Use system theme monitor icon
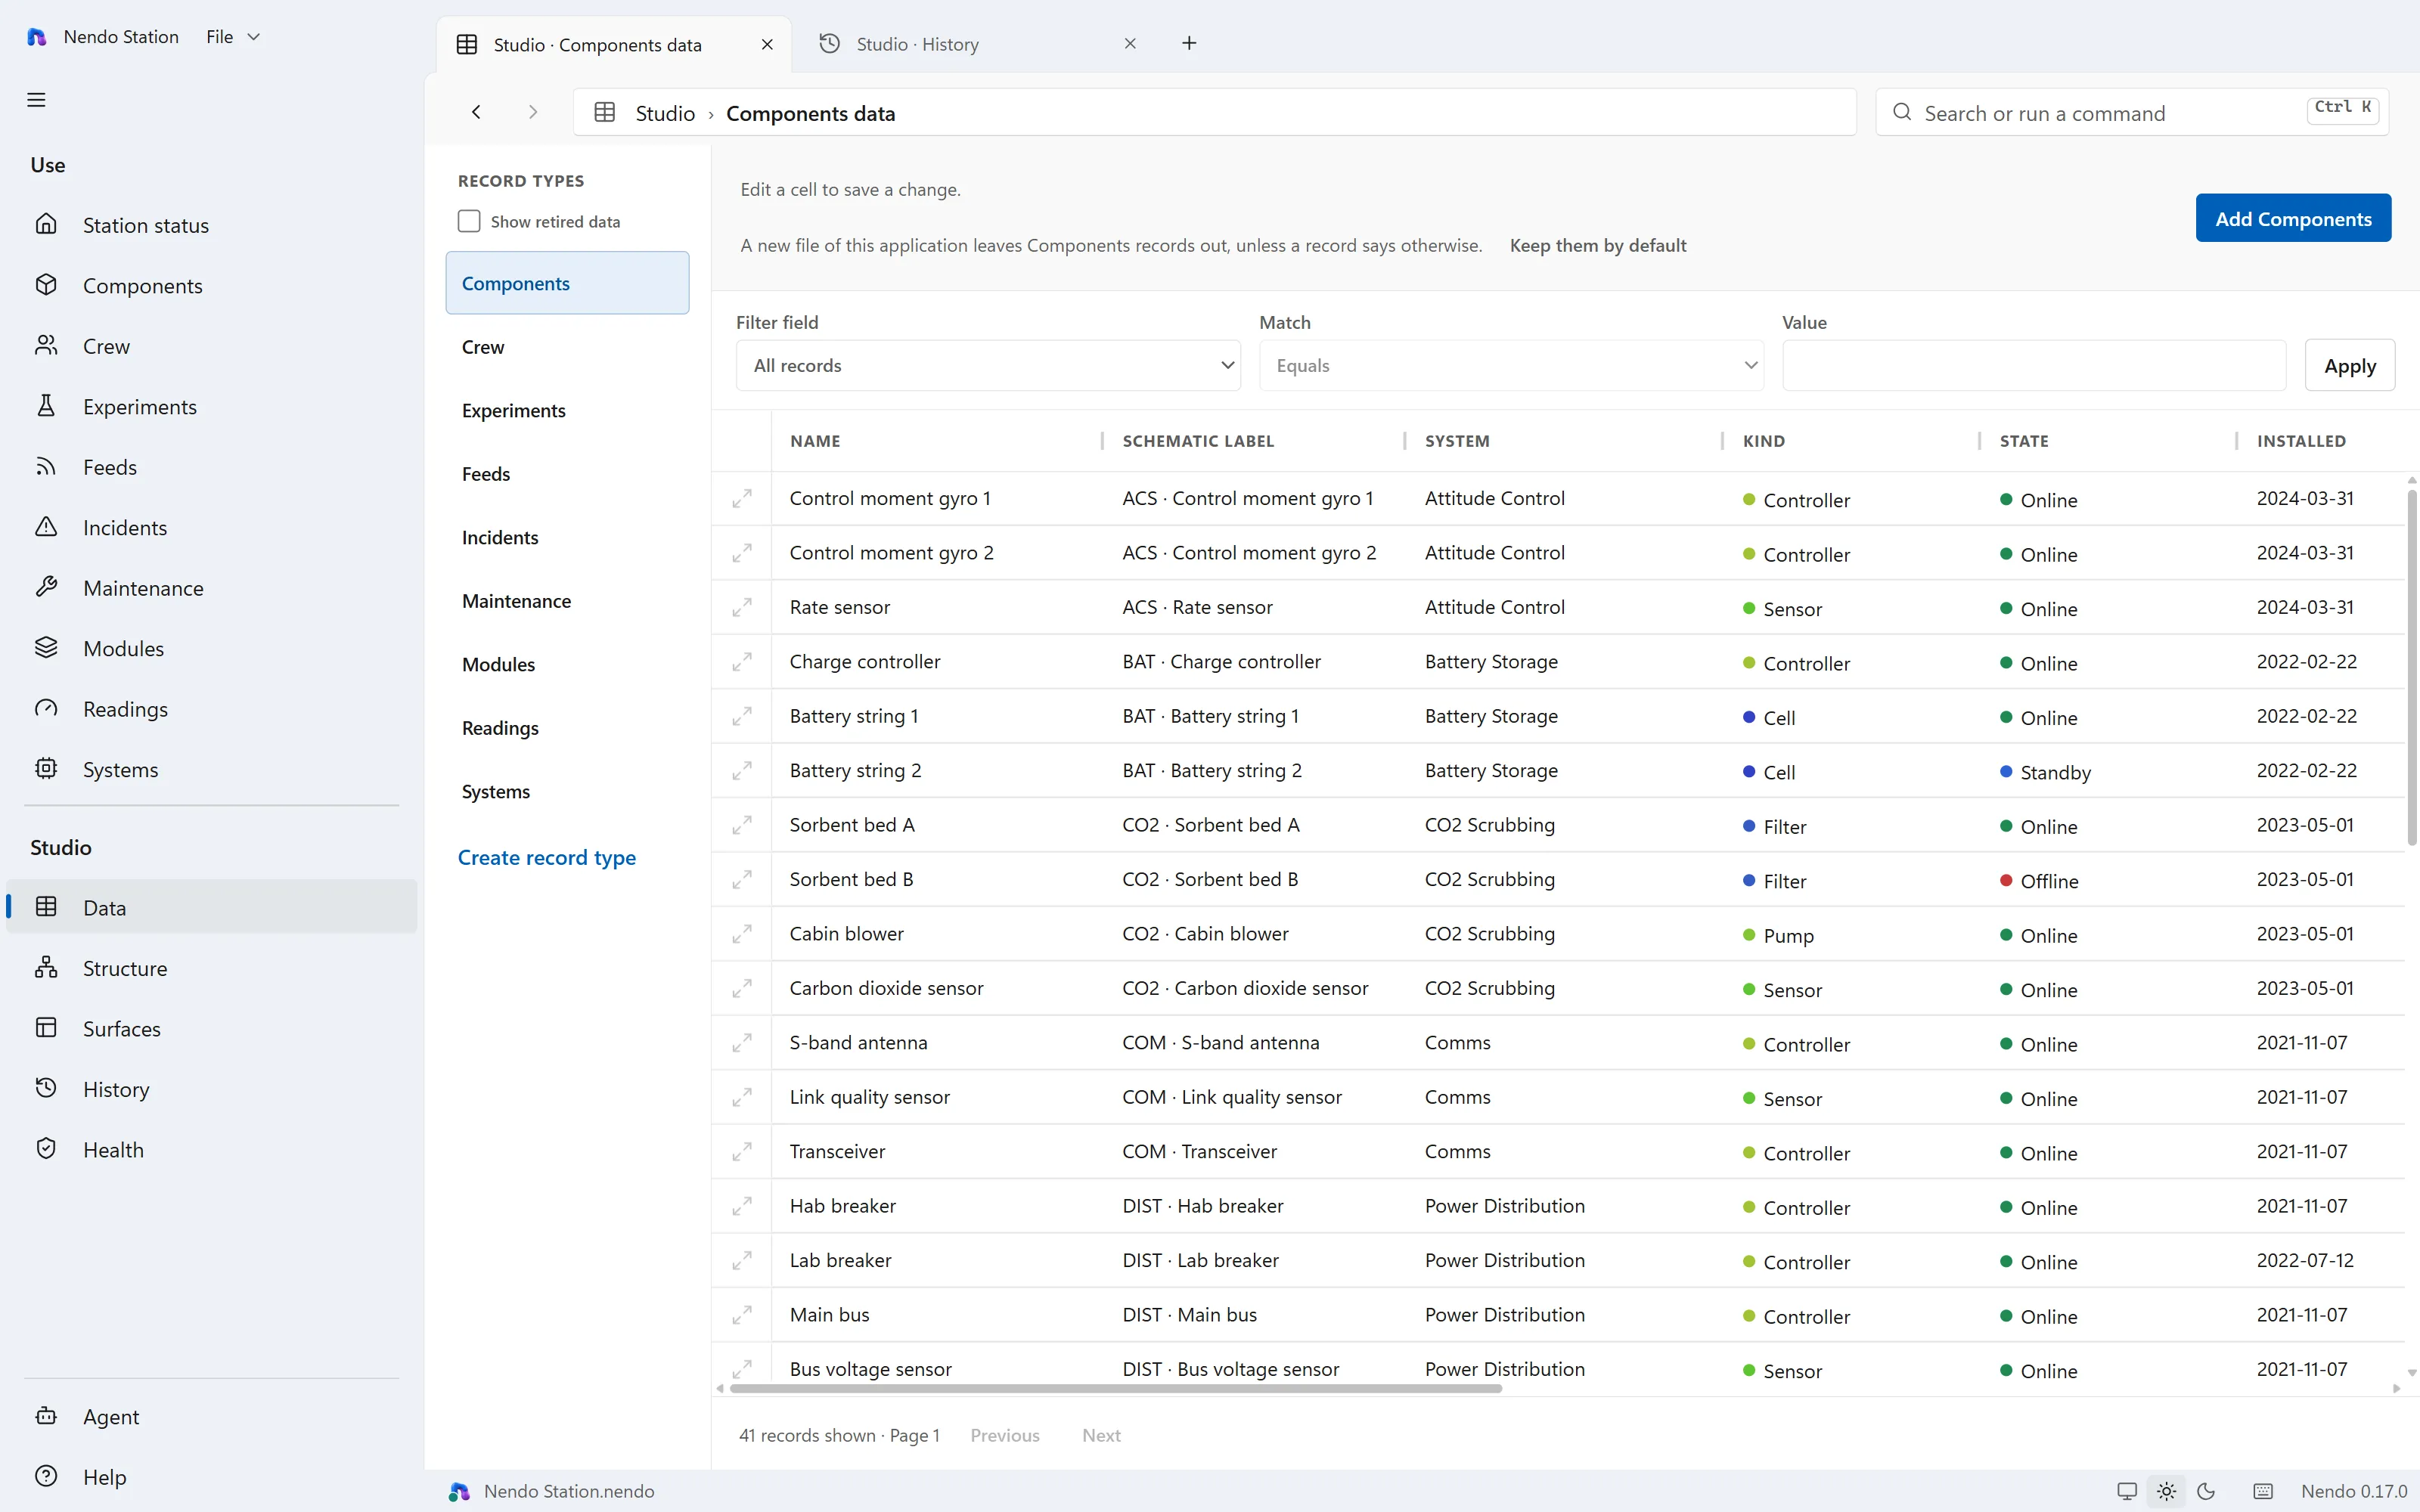The width and height of the screenshot is (2420, 1512). click(x=2127, y=1491)
